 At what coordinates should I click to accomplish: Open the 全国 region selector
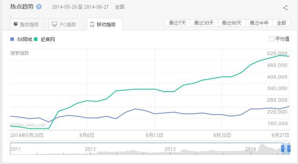[x=120, y=7]
